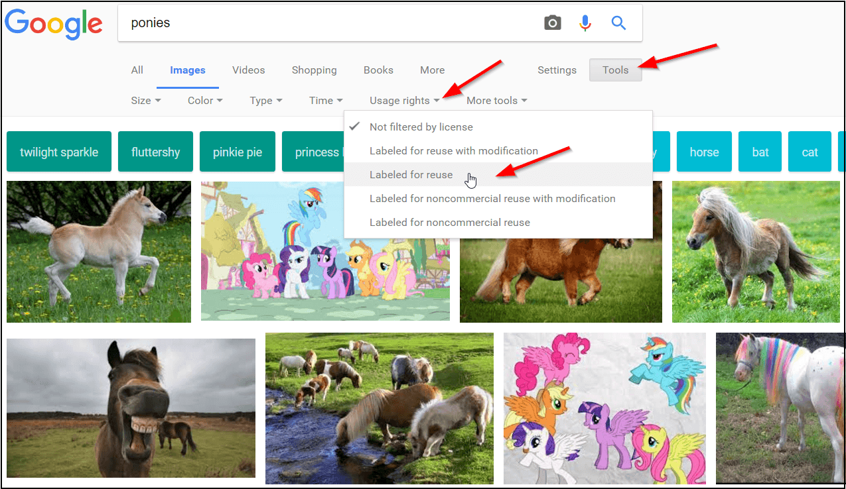Screen dimensions: 846x489
Task: Click the horse related search chip
Action: (703, 151)
